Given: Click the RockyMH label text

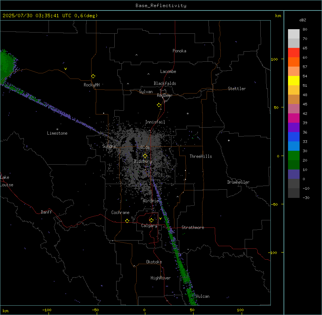Looking at the screenshot, I should (92, 85).
